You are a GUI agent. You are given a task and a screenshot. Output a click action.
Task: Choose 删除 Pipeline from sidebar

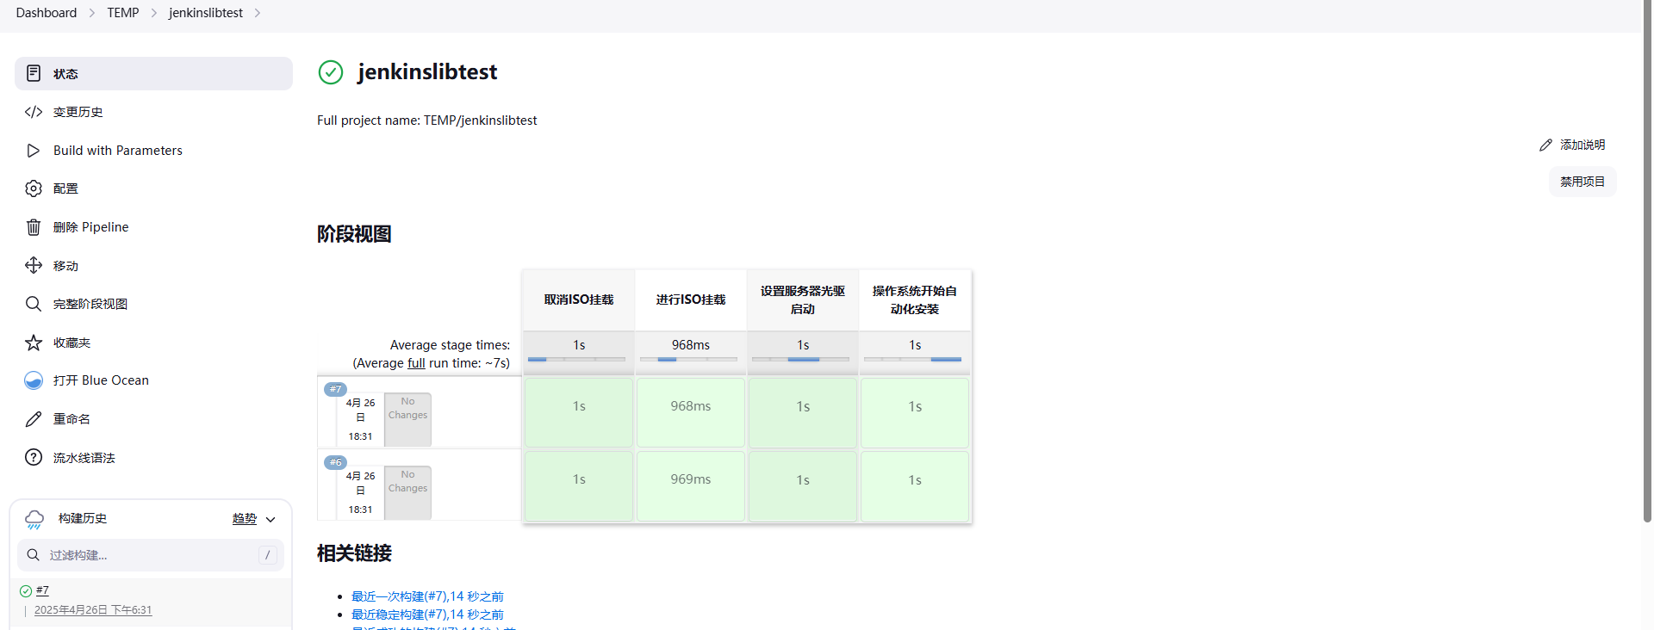[153, 227]
